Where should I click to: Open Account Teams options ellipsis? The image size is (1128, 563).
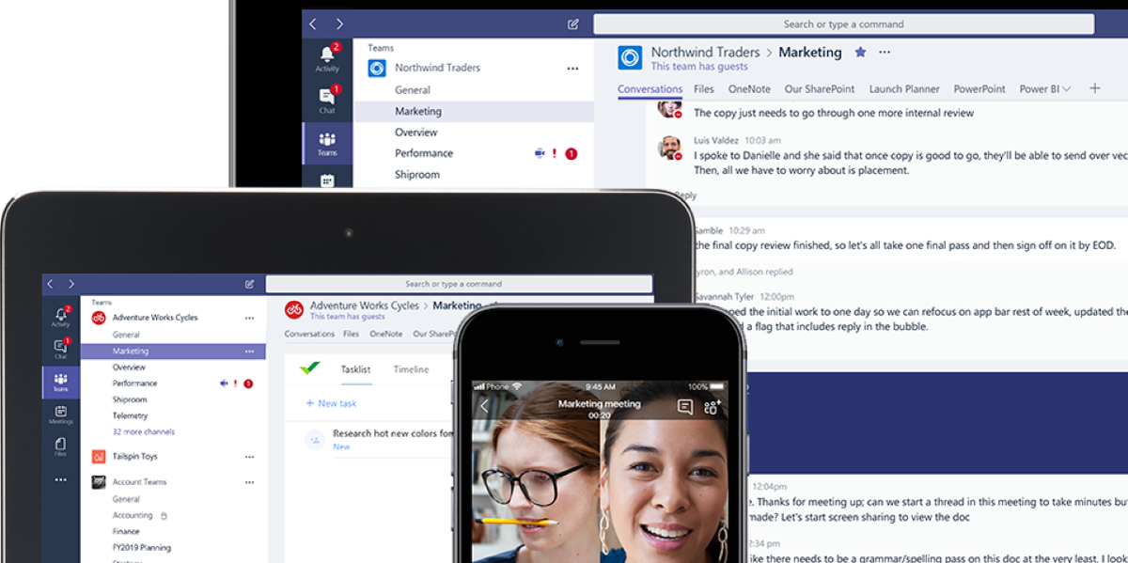(249, 482)
